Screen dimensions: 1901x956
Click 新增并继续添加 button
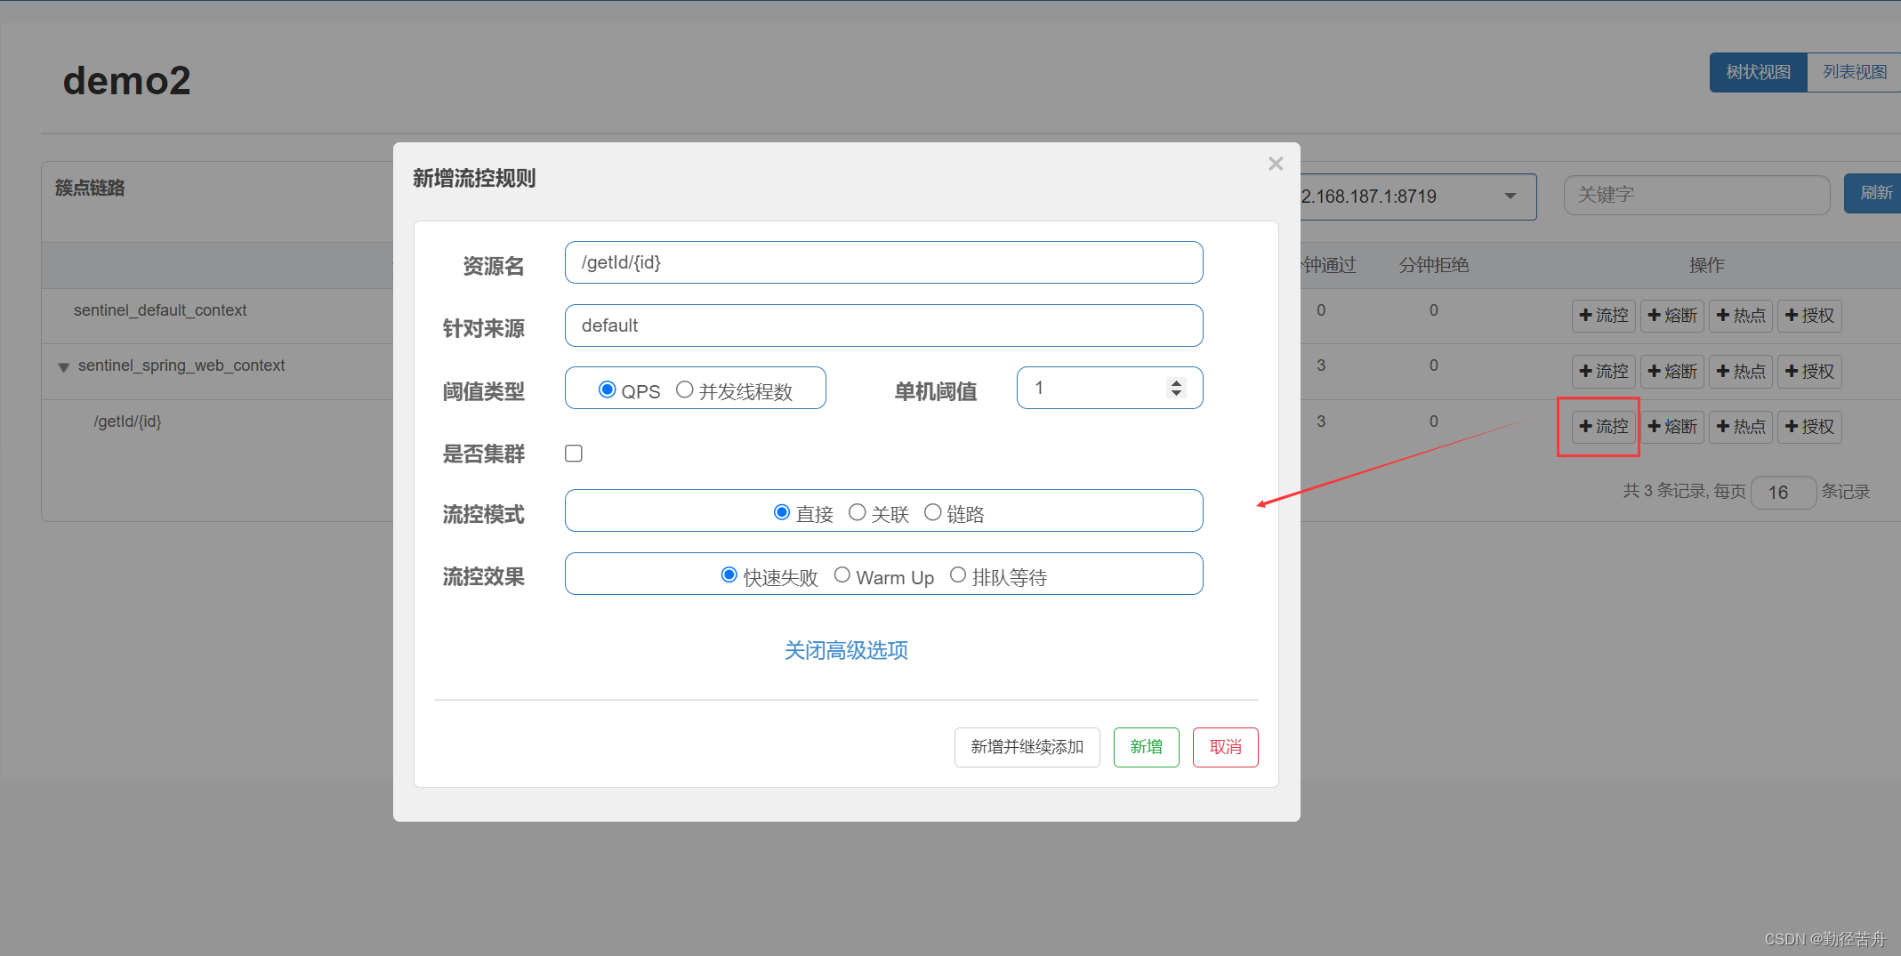tap(1027, 747)
